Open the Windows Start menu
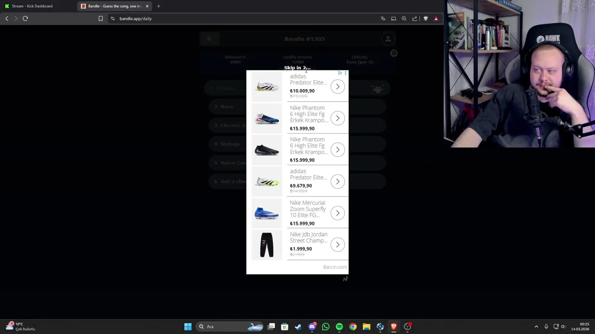The height and width of the screenshot is (334, 595). [188, 327]
